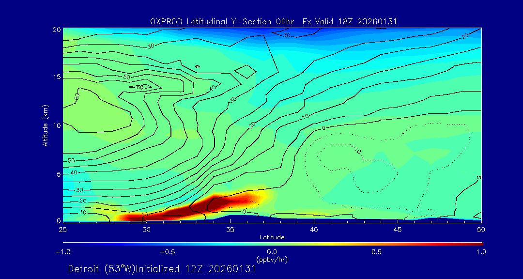Click the 15 km tick label on altitude axis
This screenshot has height=279, width=523.
tap(57, 77)
